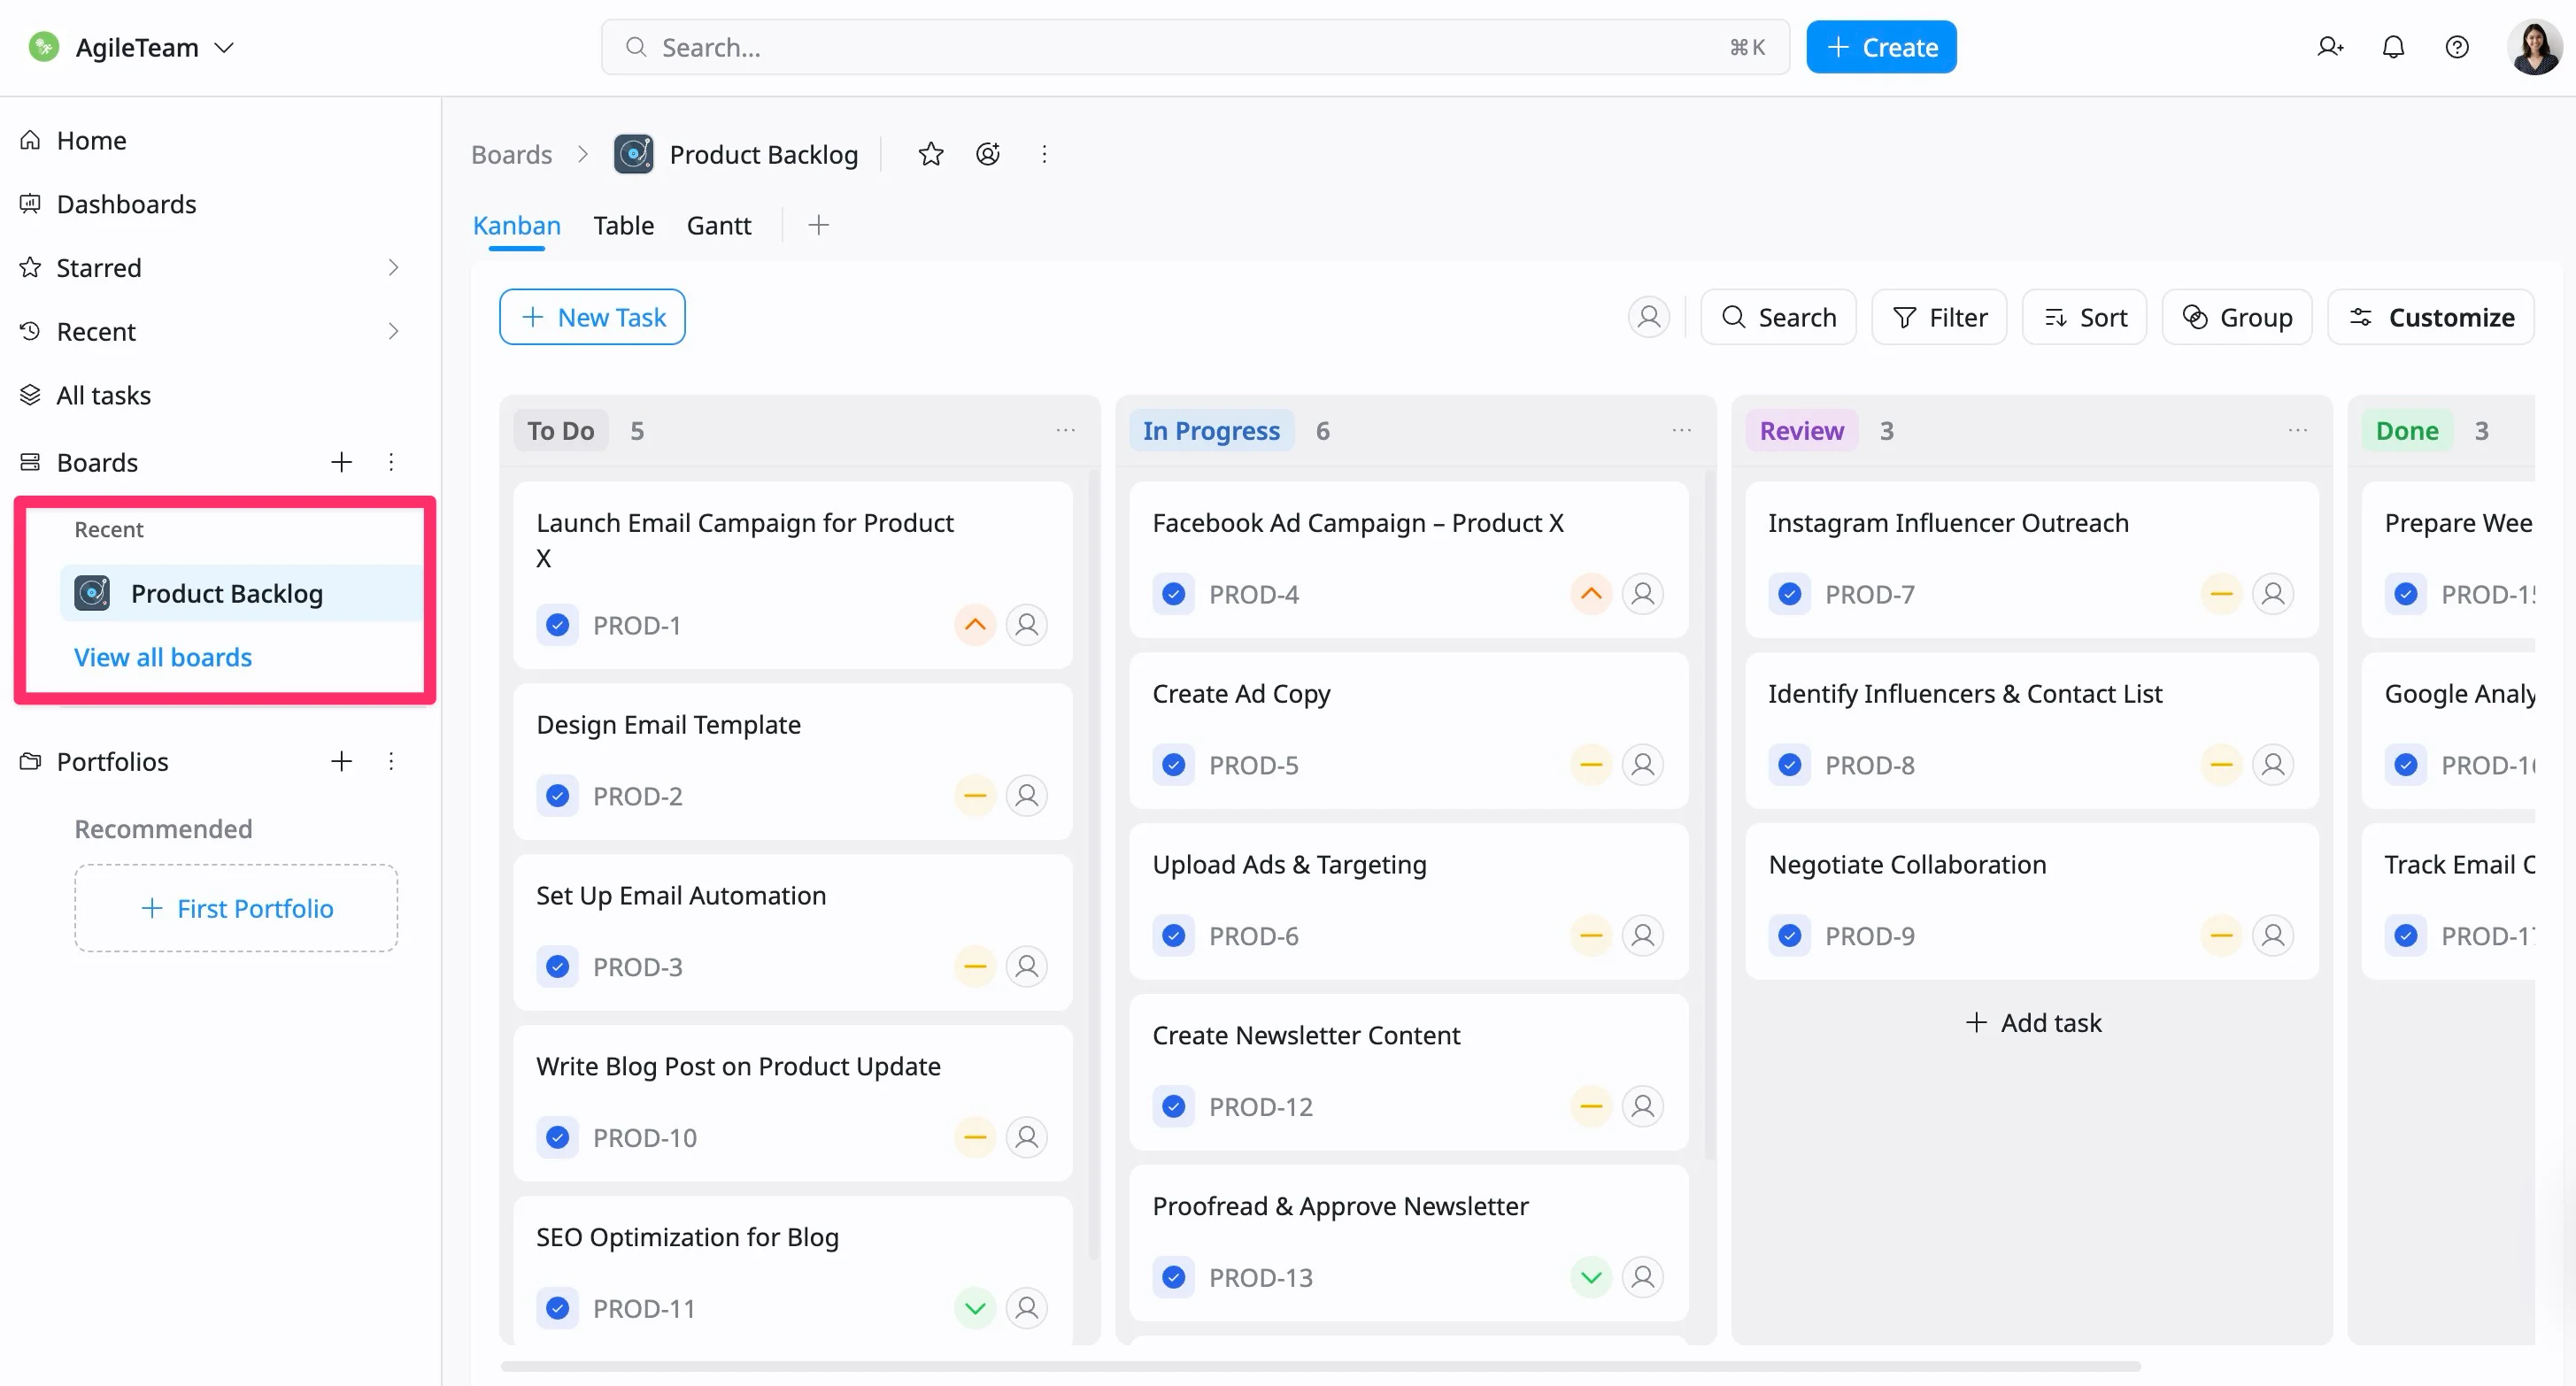
Task: Toggle the status check on PROD-2
Action: 558,796
